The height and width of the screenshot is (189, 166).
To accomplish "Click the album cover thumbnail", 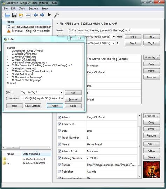I will pyautogui.click(x=152, y=170).
